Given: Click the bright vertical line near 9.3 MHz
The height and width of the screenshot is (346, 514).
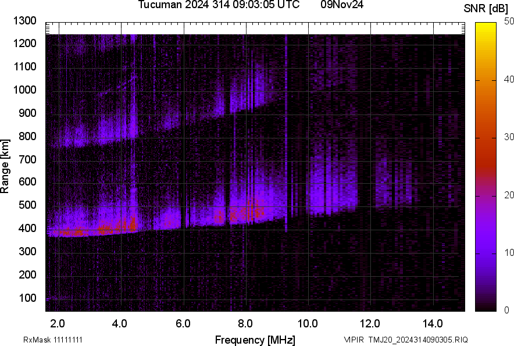Looking at the screenshot, I should coord(286,134).
